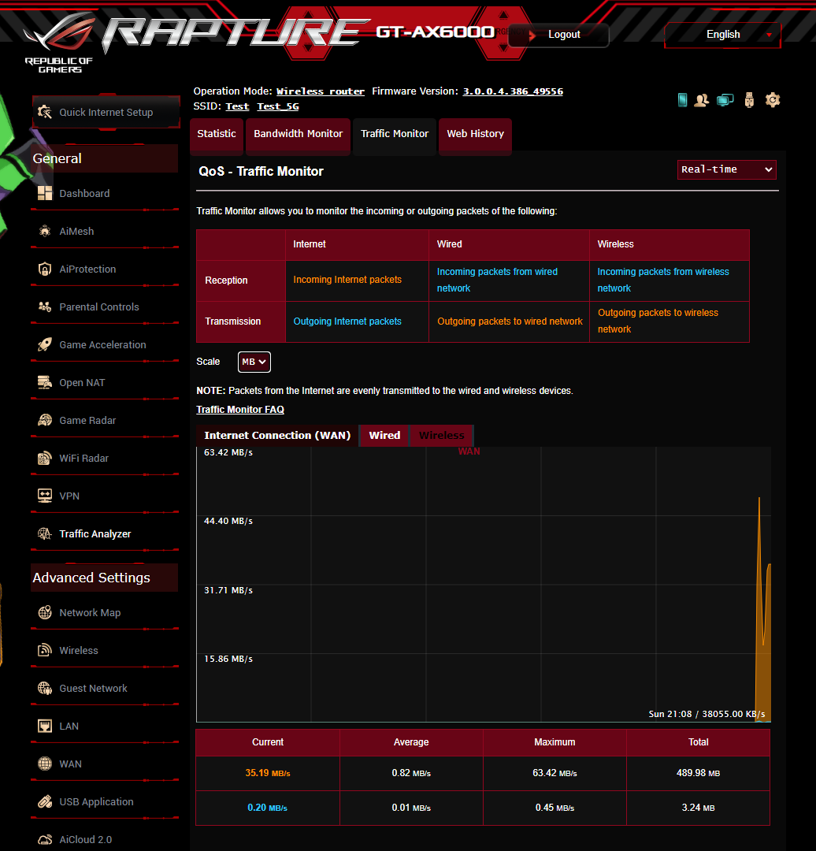816x851 pixels.
Task: Click the Dashboard sidebar icon
Action: click(x=45, y=193)
